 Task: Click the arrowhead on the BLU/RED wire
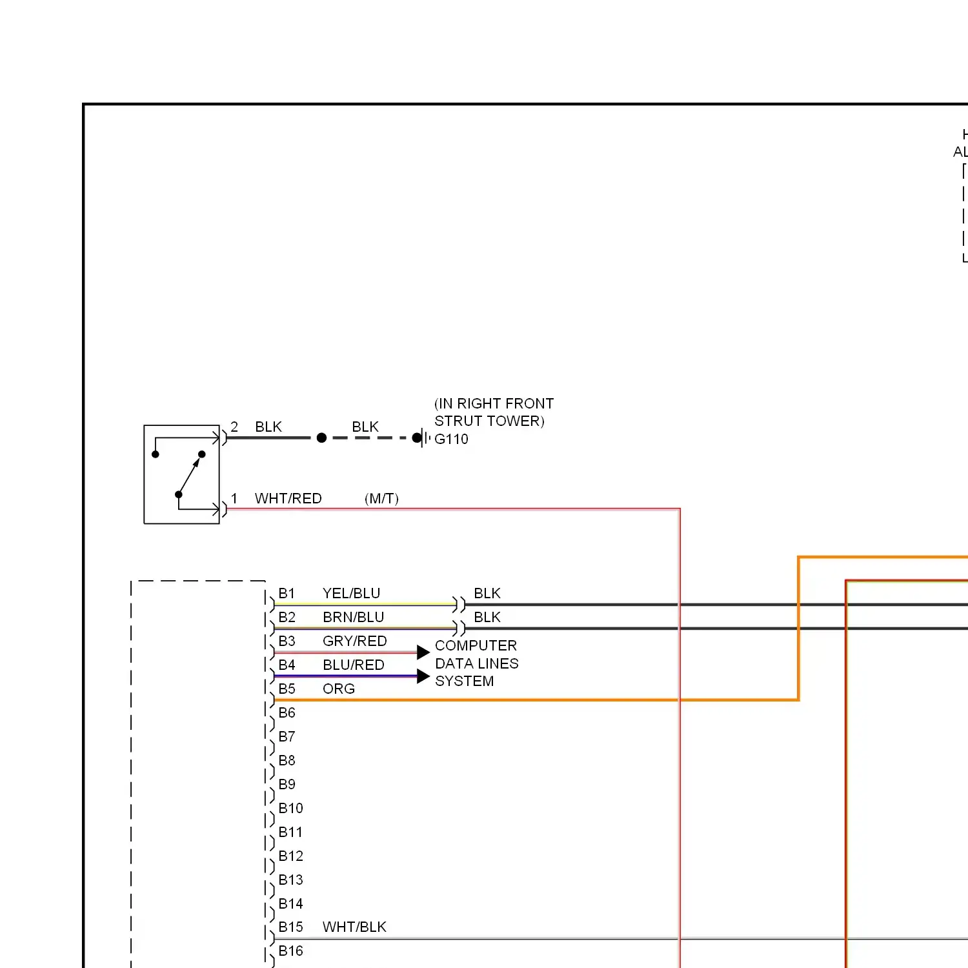pos(423,676)
